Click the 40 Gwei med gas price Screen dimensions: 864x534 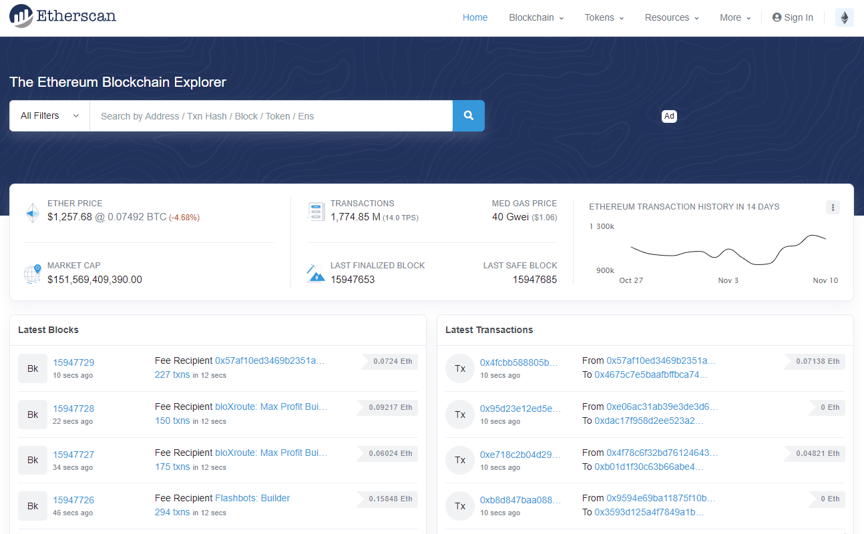click(510, 217)
